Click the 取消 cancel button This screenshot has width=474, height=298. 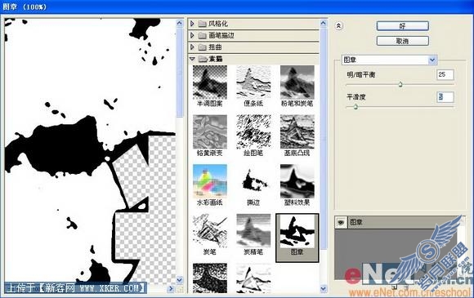(403, 41)
